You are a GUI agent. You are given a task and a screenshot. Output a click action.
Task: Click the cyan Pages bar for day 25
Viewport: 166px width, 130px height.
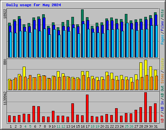127,40
